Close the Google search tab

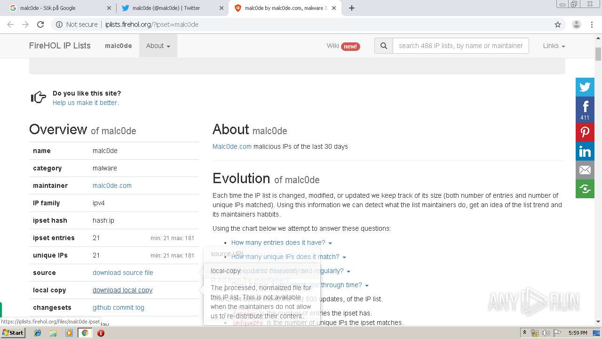tap(109, 8)
